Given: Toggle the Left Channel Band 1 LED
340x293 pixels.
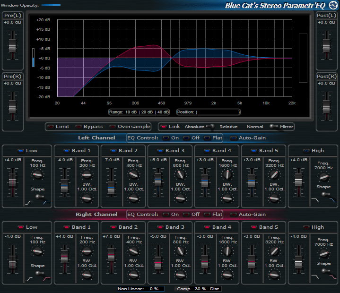Looking at the screenshot, I should coord(67,151).
